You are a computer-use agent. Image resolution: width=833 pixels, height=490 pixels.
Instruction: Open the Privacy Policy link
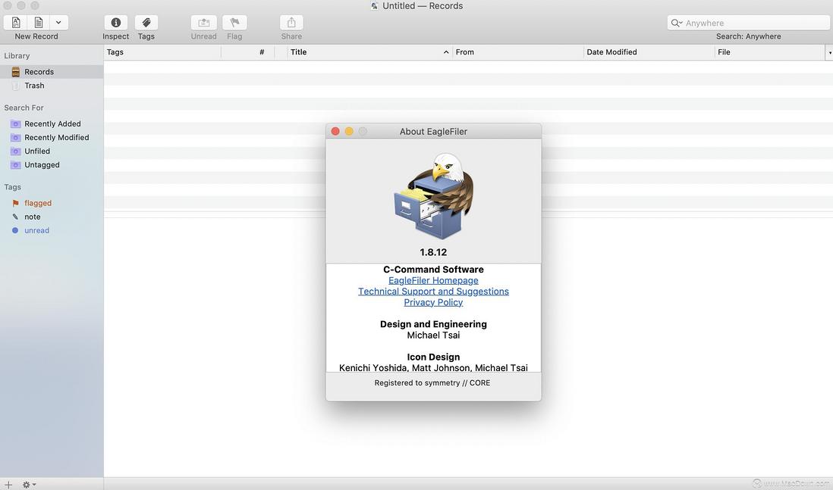[433, 302]
